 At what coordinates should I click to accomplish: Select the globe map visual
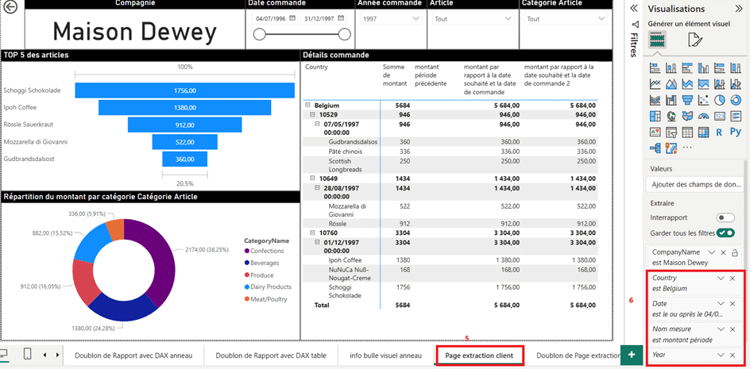click(x=671, y=116)
